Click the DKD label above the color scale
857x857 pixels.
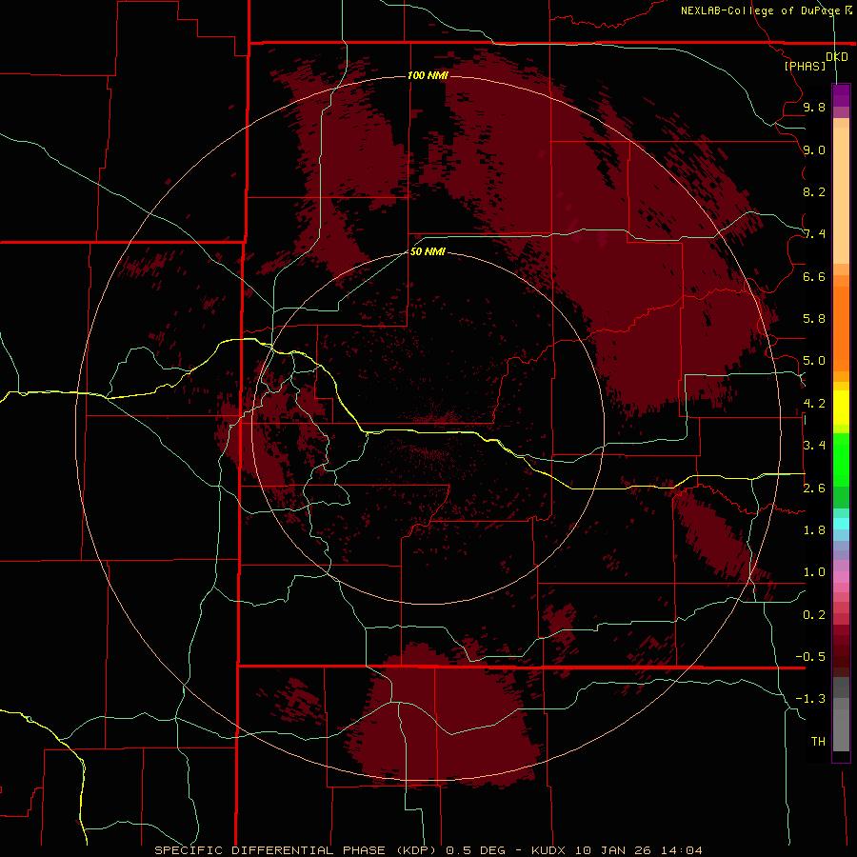click(x=836, y=57)
